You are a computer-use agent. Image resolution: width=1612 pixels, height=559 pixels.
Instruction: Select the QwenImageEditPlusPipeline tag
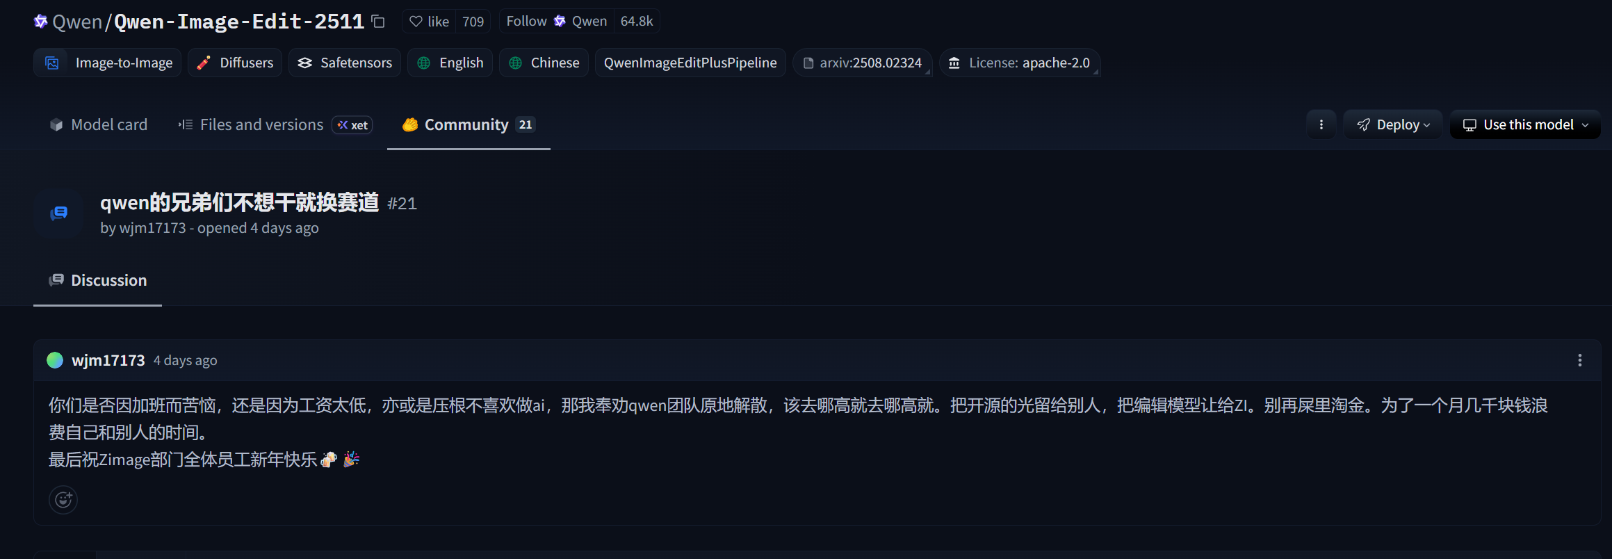690,63
